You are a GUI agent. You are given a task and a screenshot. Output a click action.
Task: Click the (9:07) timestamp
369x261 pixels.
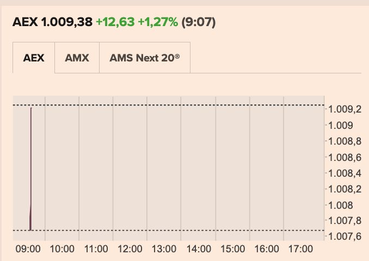(x=199, y=22)
